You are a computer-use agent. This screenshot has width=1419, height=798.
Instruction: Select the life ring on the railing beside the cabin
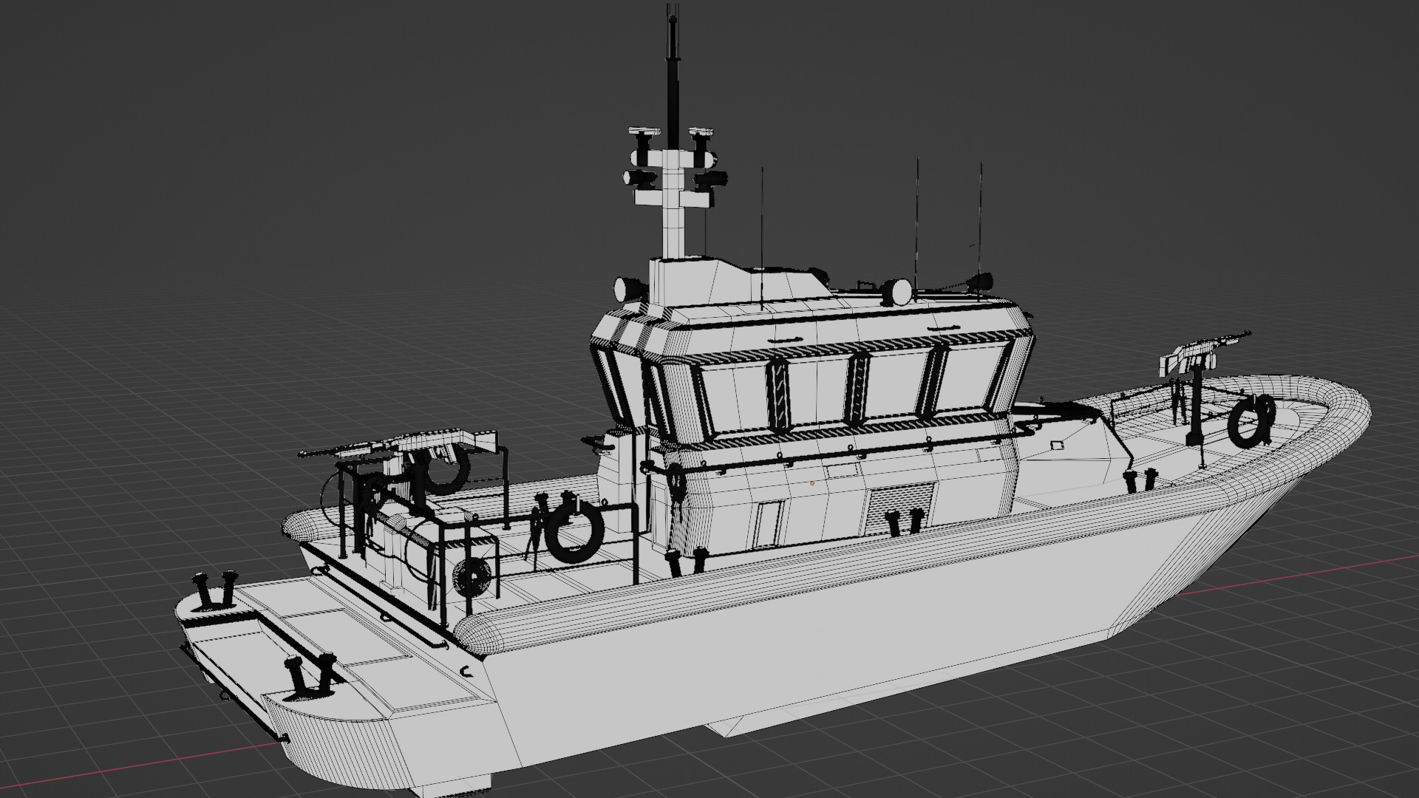pos(573,531)
